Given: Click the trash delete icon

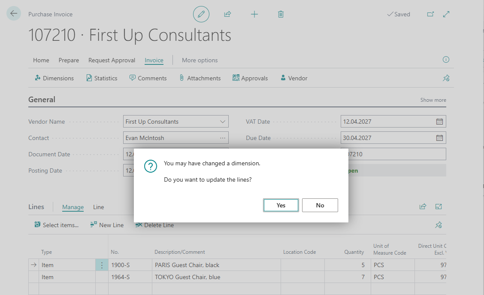Looking at the screenshot, I should click(x=281, y=14).
